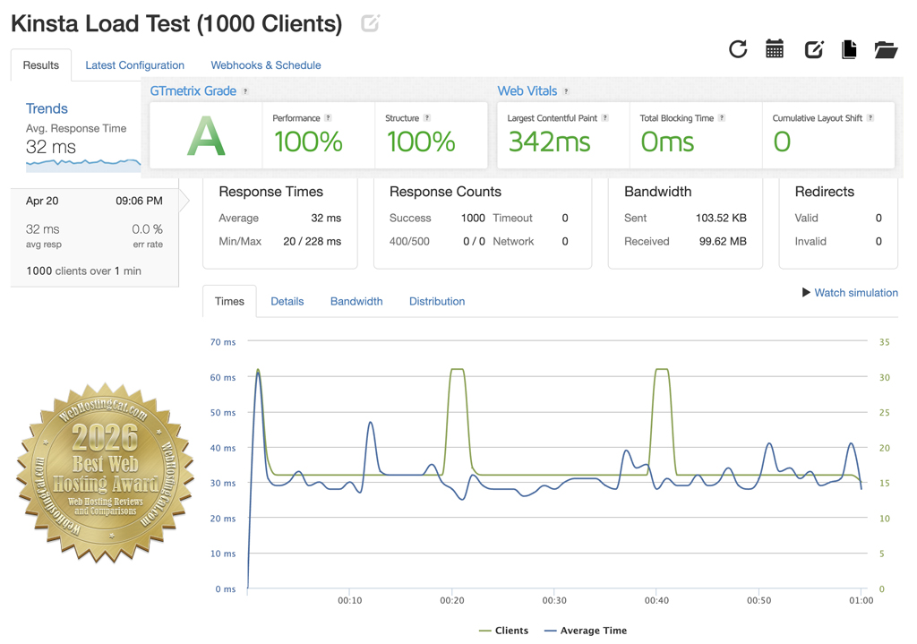Click the Min/Max 20 / 228 ms value
The image size is (917, 644).
point(313,241)
